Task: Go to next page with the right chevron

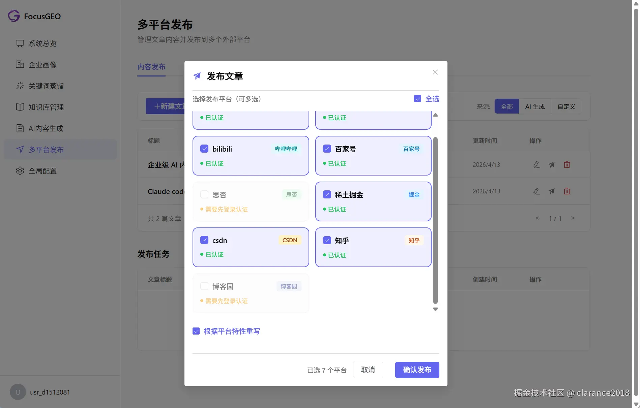Action: [x=573, y=218]
